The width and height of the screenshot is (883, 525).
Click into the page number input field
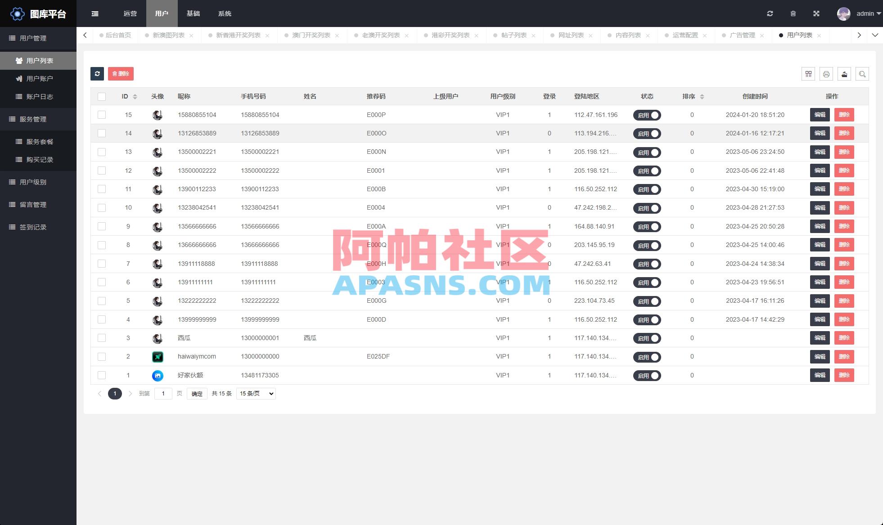coord(163,393)
